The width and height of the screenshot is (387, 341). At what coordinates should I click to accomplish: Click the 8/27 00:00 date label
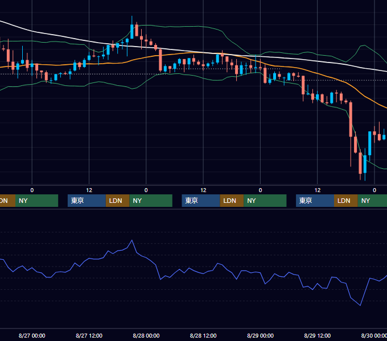click(x=32, y=335)
